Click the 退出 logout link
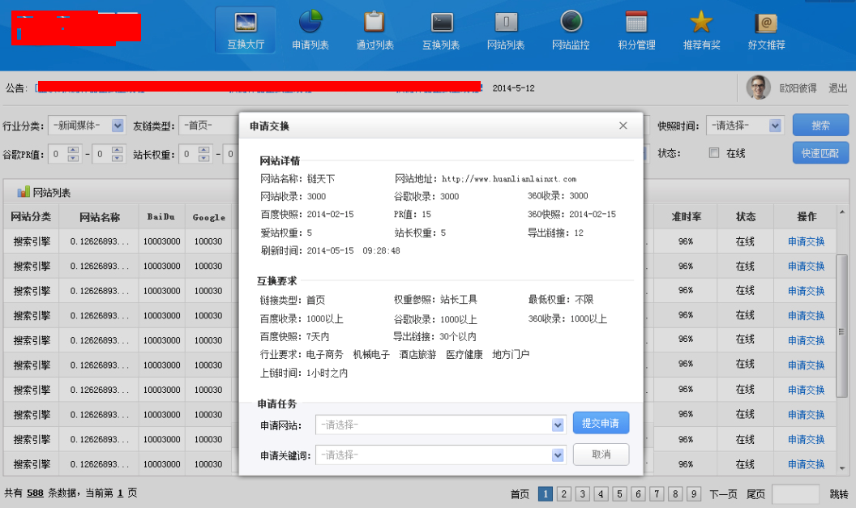 [837, 88]
